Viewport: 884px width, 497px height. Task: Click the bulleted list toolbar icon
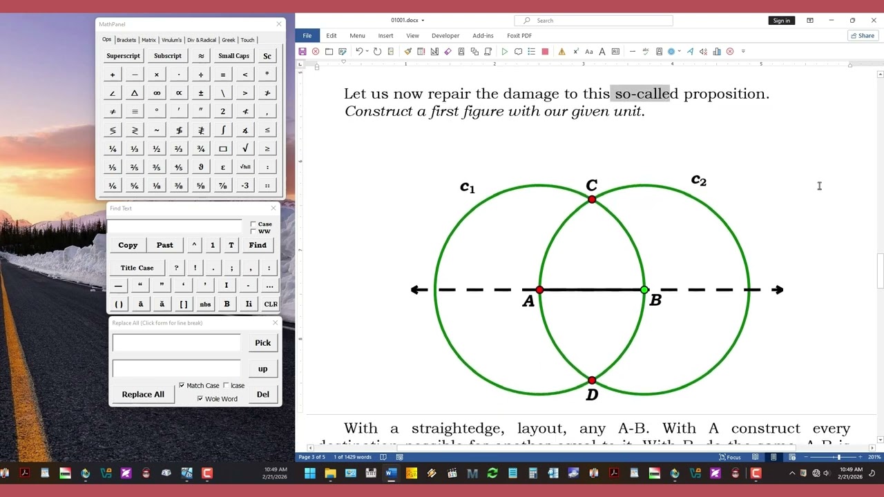[531, 51]
